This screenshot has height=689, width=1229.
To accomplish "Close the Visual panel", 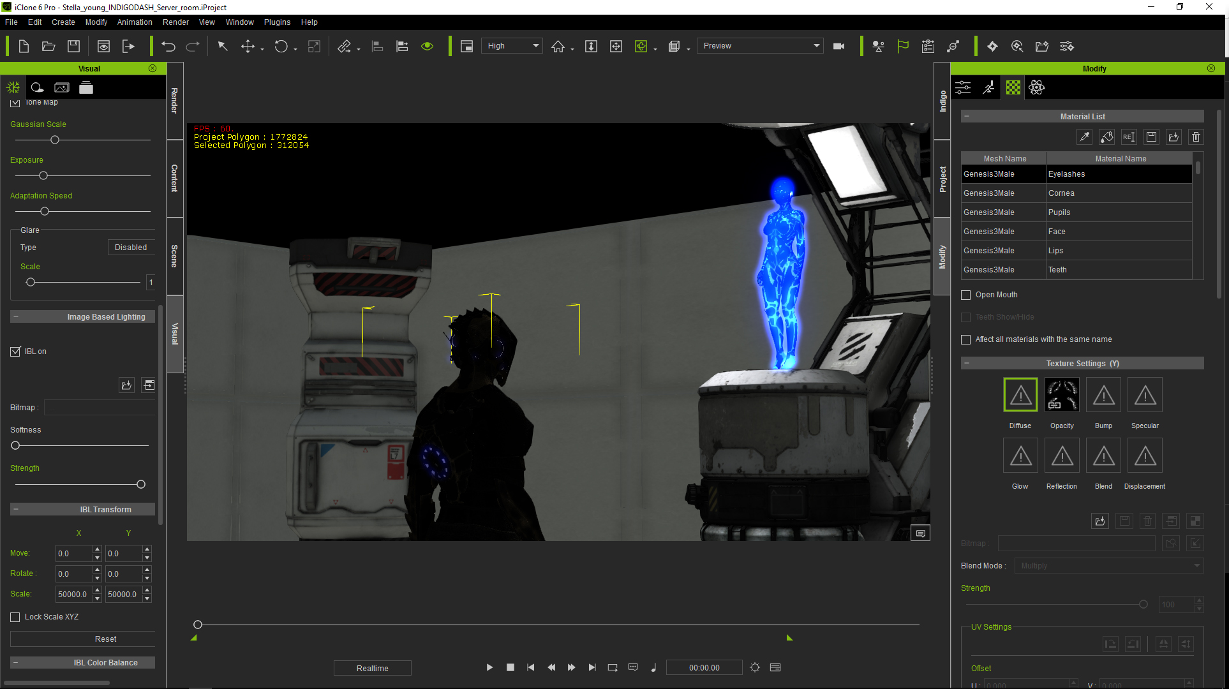I will [x=153, y=68].
